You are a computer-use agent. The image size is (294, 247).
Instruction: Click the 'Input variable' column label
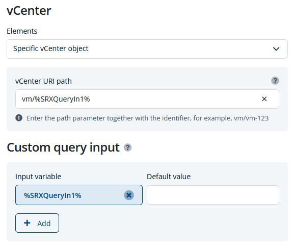click(38, 177)
